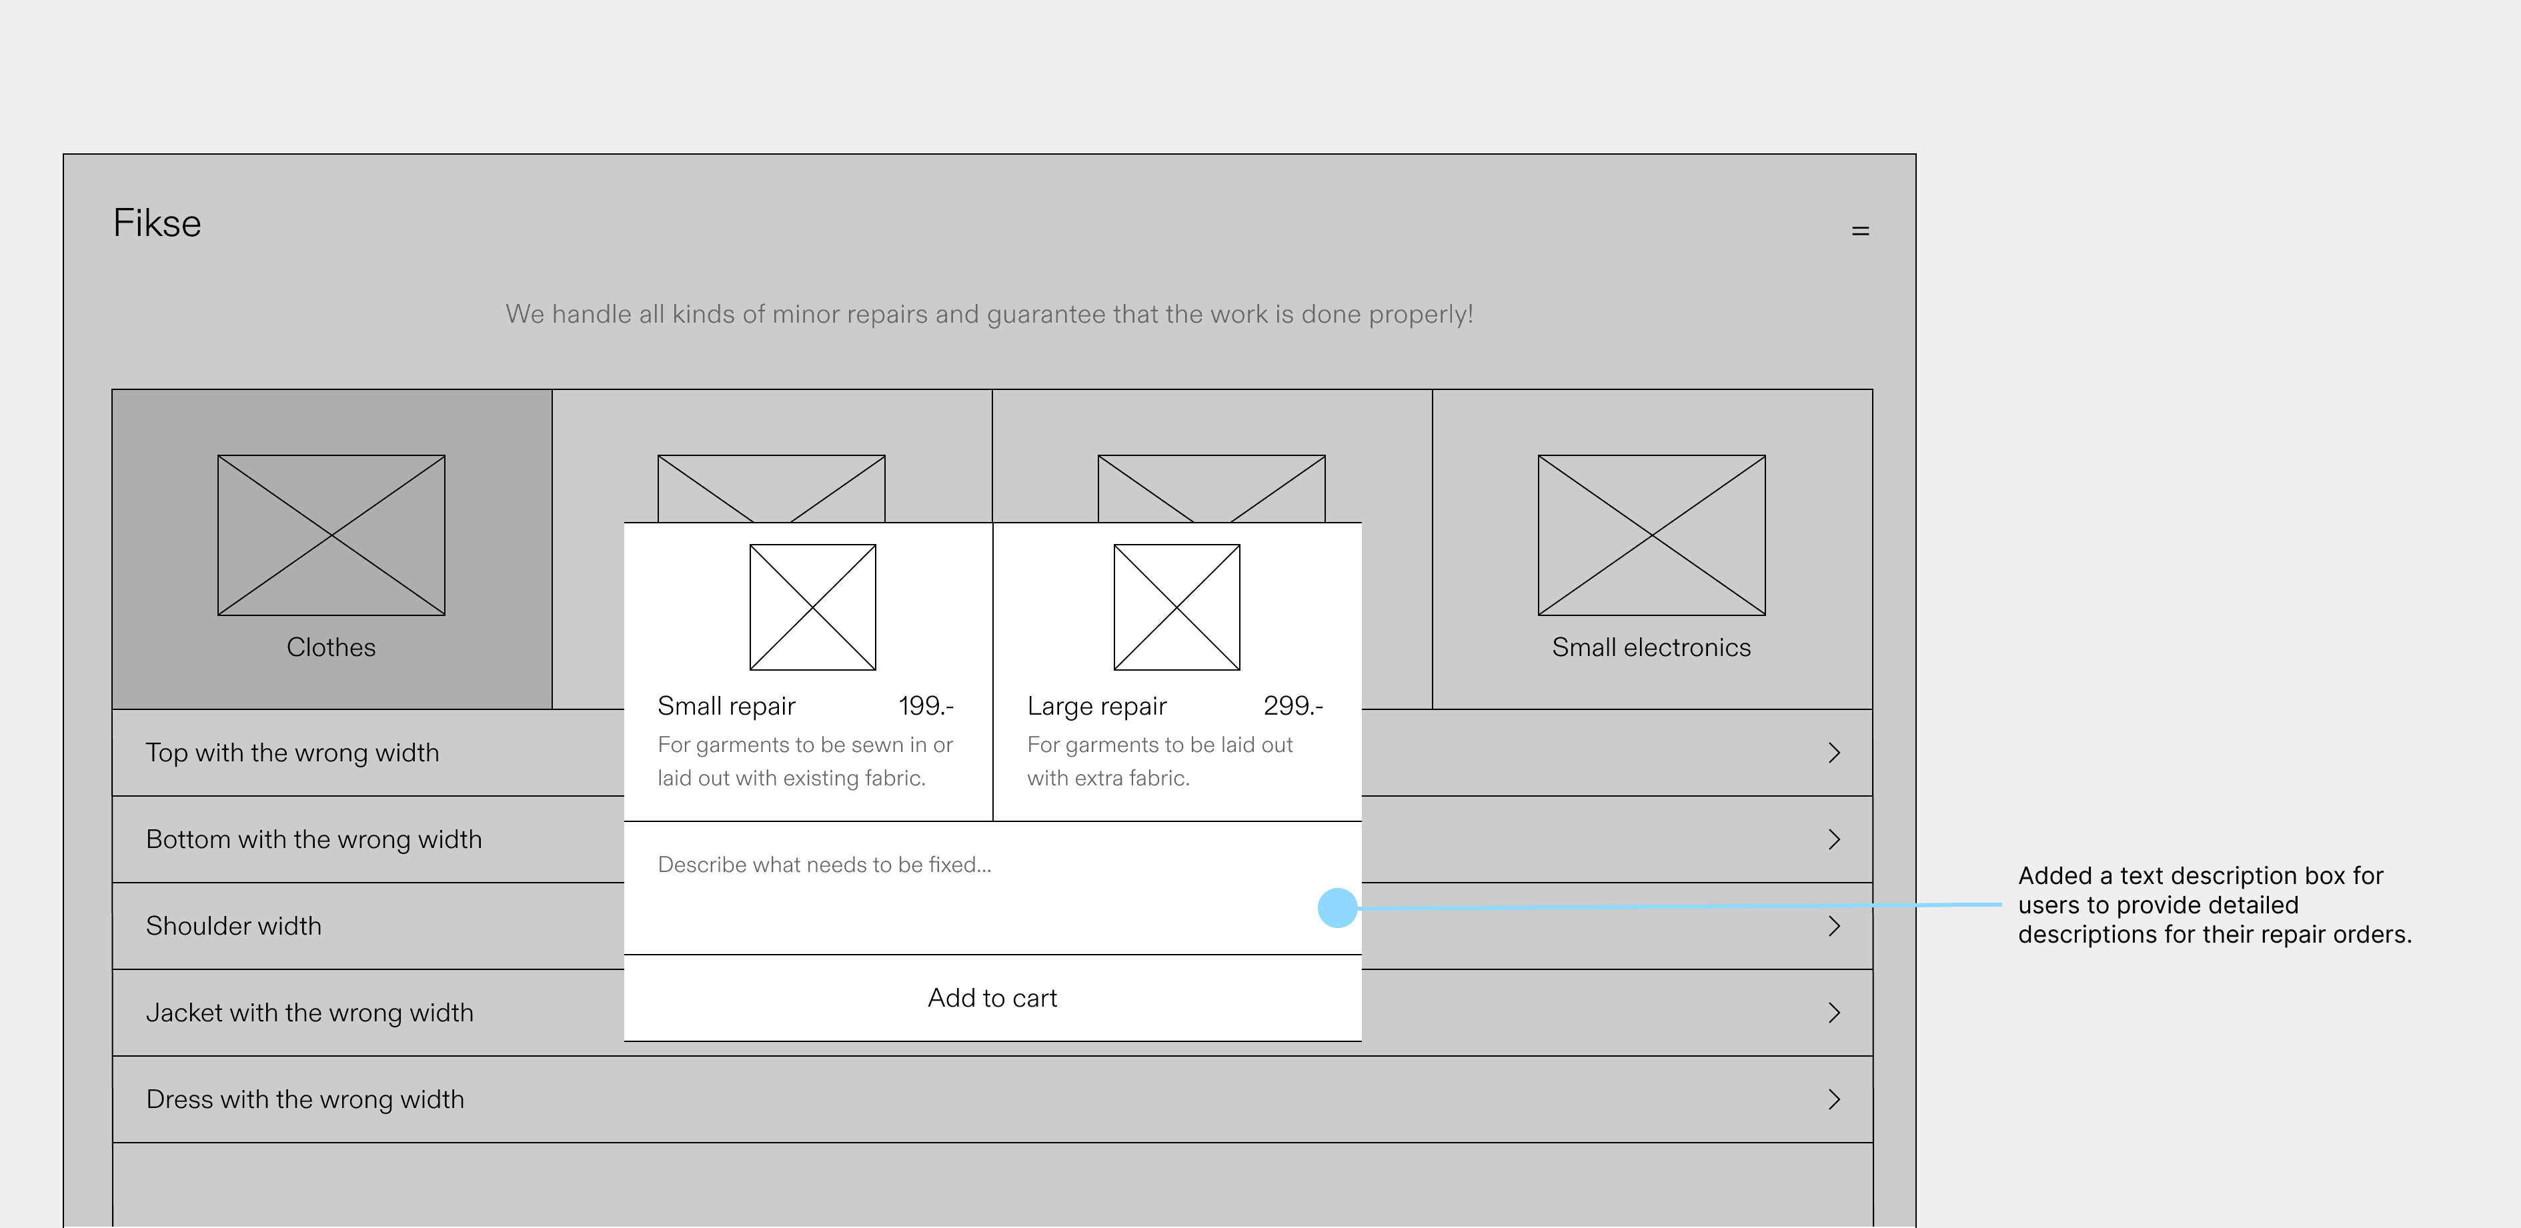The width and height of the screenshot is (2521, 1228).
Task: Click the blue annotation dot marker
Action: 1337,908
